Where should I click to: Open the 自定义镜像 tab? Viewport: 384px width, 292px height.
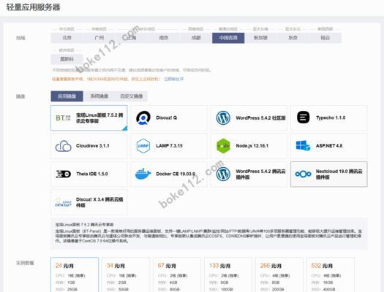tap(131, 96)
